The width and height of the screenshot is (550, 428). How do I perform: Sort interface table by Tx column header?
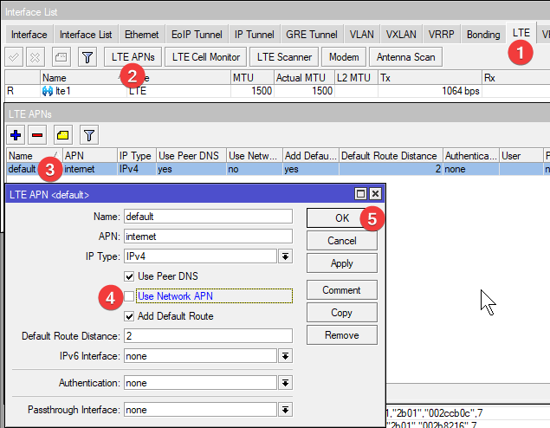tap(430, 77)
